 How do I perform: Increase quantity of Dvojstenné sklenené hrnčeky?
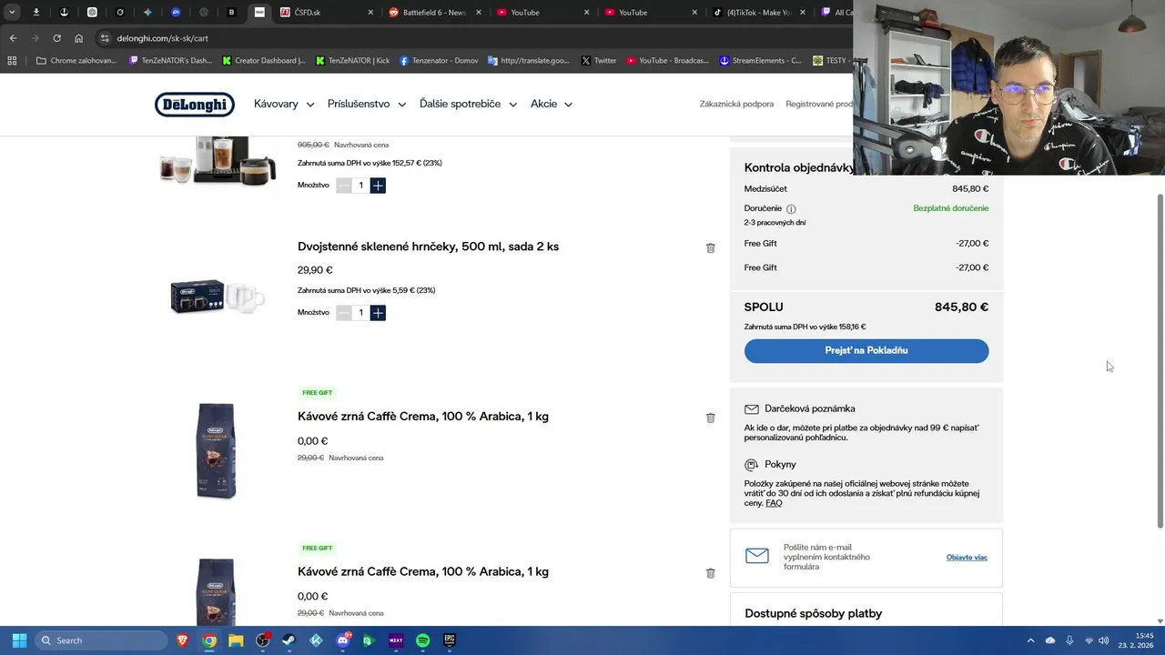tap(378, 312)
